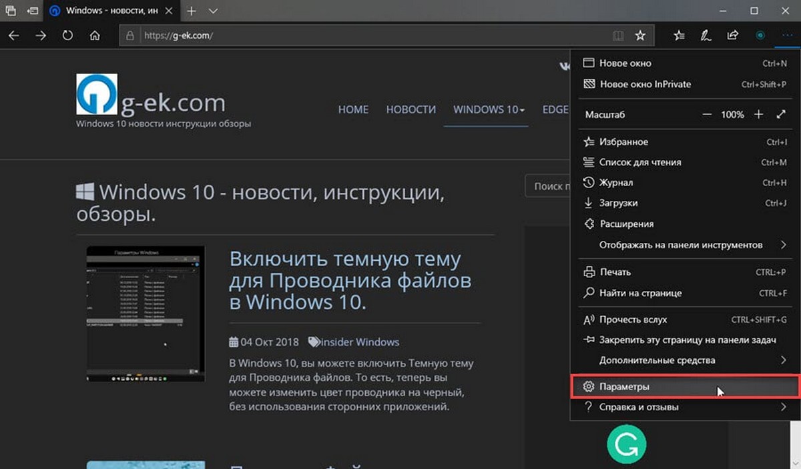Zoom out with the minus button
Viewport: 801px width, 469px height.
tap(707, 115)
